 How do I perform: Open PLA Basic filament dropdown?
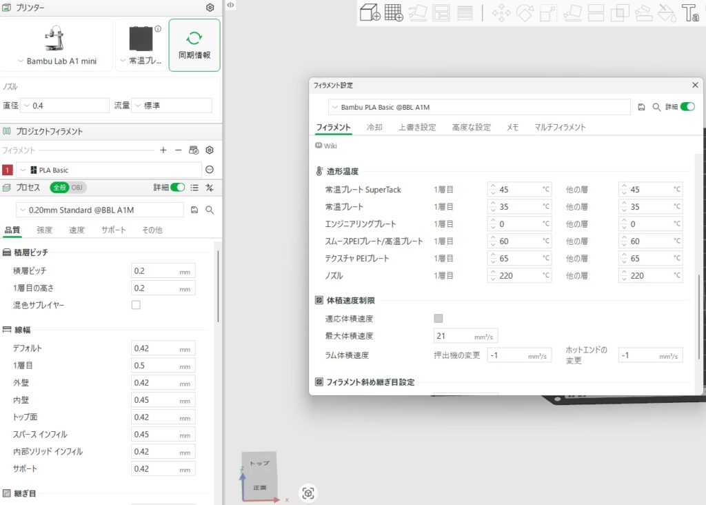109,170
